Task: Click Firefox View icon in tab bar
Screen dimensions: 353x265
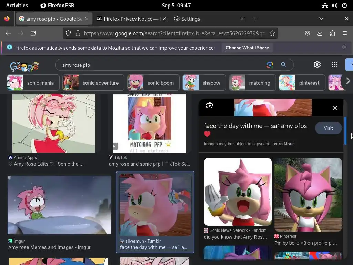Action: coord(7,19)
